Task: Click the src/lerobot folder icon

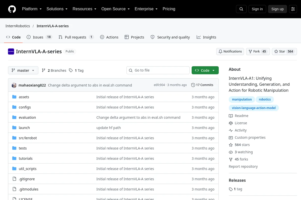Action: click(x=14, y=138)
